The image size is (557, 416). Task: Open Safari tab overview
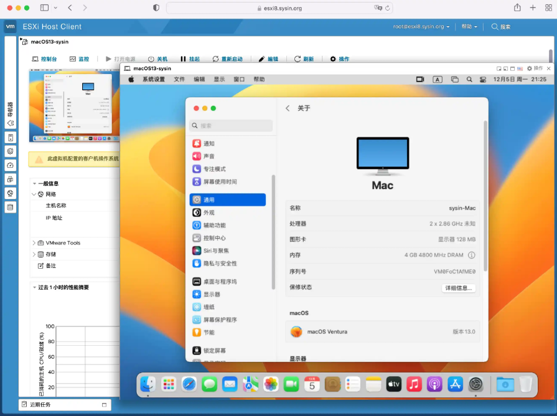548,8
